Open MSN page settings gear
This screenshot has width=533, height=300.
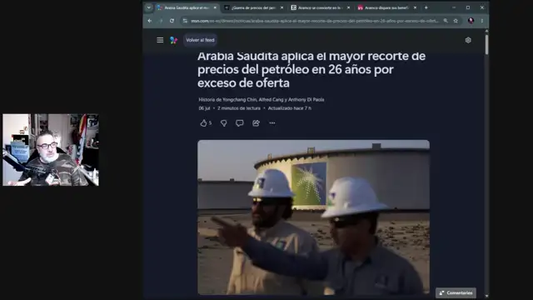[468, 40]
